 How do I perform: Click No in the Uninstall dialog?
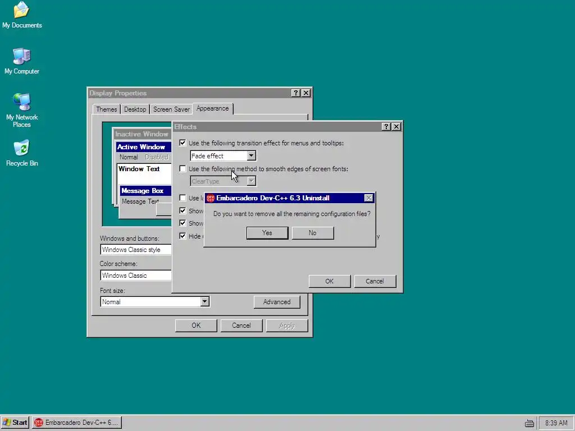click(x=313, y=233)
